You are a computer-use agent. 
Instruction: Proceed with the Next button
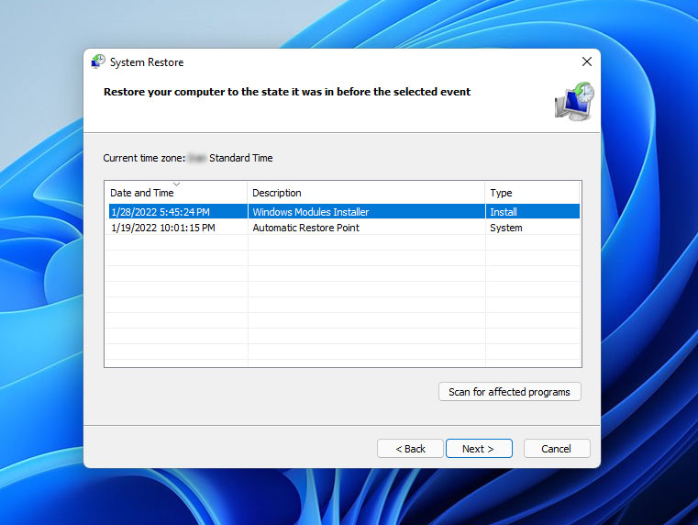point(478,449)
